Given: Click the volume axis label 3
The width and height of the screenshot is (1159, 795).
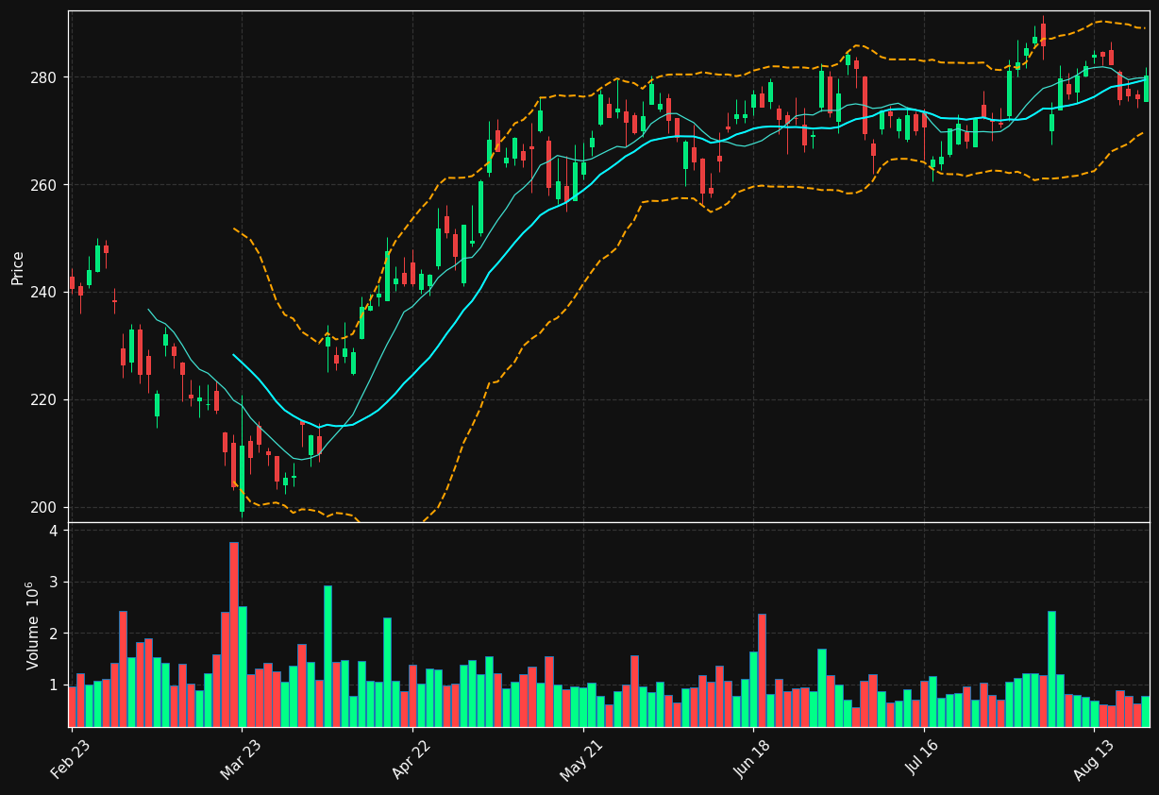Looking at the screenshot, I should (54, 583).
